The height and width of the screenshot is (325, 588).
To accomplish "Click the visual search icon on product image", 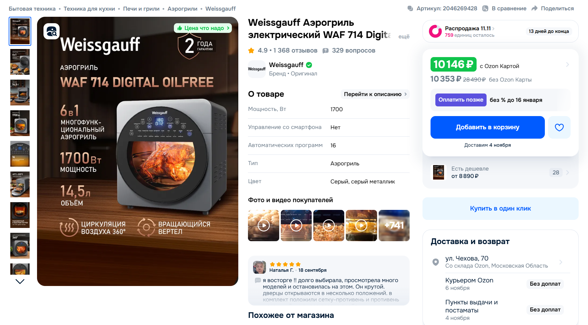I will [x=52, y=31].
